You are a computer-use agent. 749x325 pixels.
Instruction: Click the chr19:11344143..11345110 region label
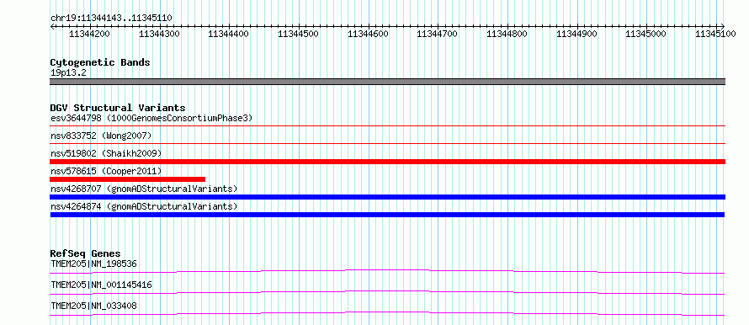[111, 19]
